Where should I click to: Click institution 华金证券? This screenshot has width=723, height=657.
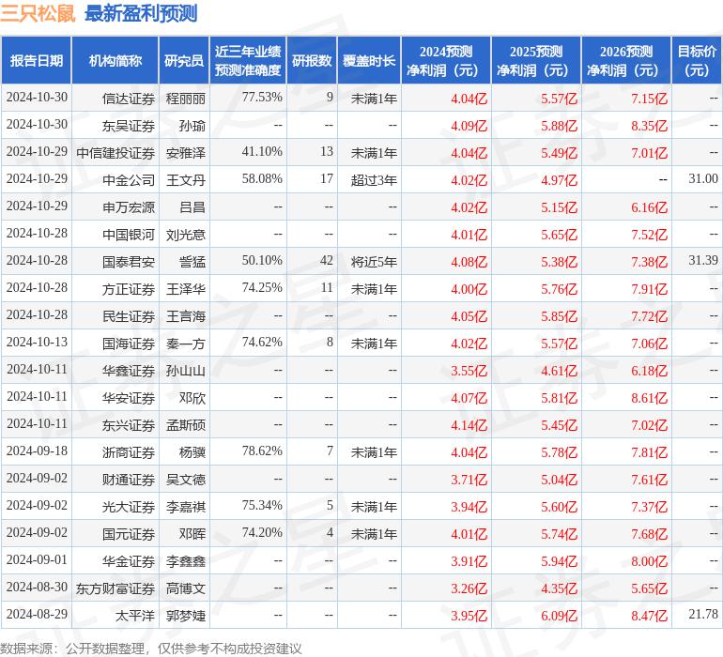coord(129,560)
